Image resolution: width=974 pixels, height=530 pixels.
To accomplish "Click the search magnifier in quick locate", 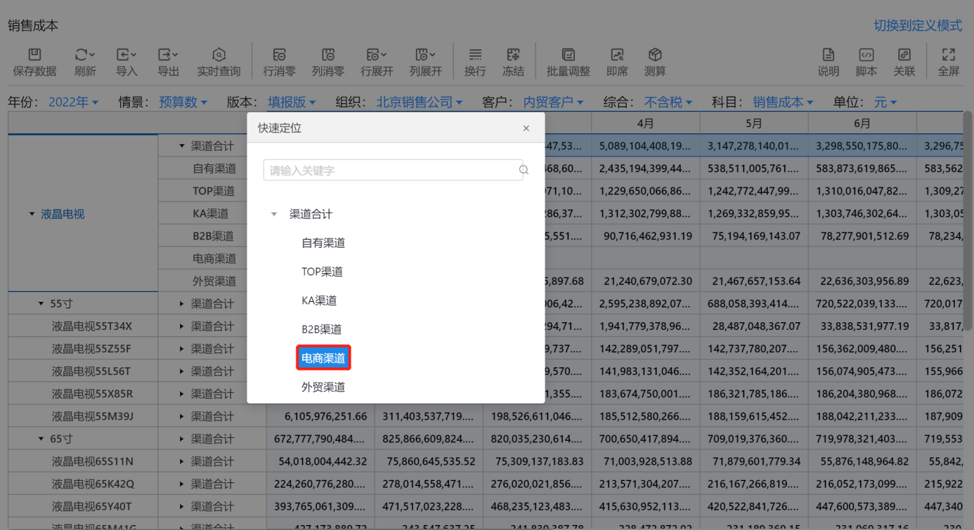I will tap(524, 170).
